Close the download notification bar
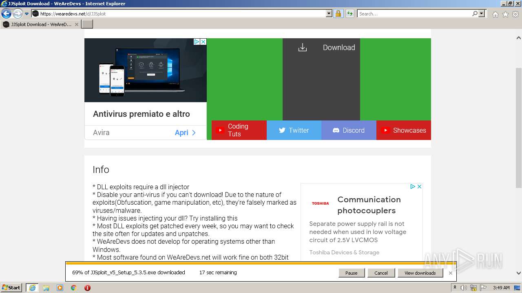This screenshot has width=522, height=293. [451, 273]
